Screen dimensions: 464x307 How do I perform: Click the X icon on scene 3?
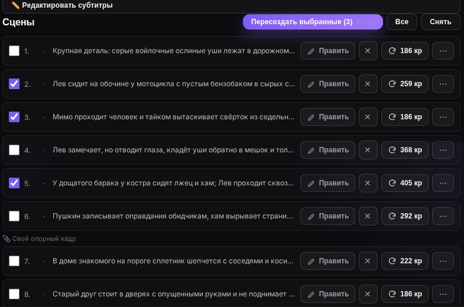[x=368, y=117]
